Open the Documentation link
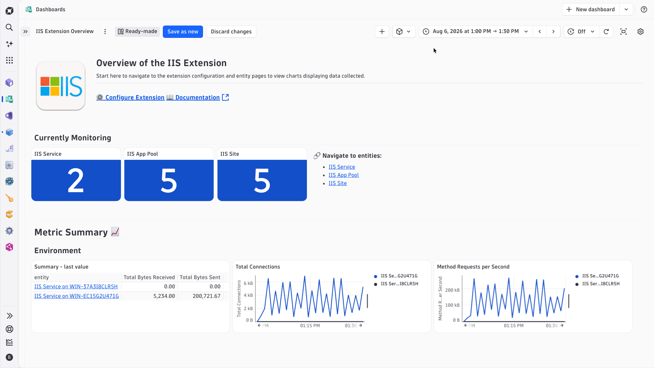The image size is (654, 368). [x=198, y=97]
